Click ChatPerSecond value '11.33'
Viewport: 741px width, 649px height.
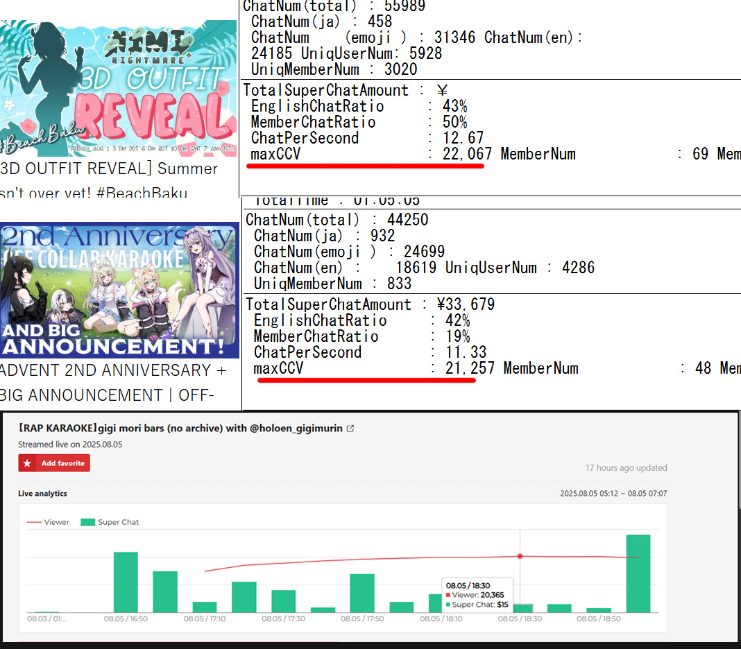[466, 352]
